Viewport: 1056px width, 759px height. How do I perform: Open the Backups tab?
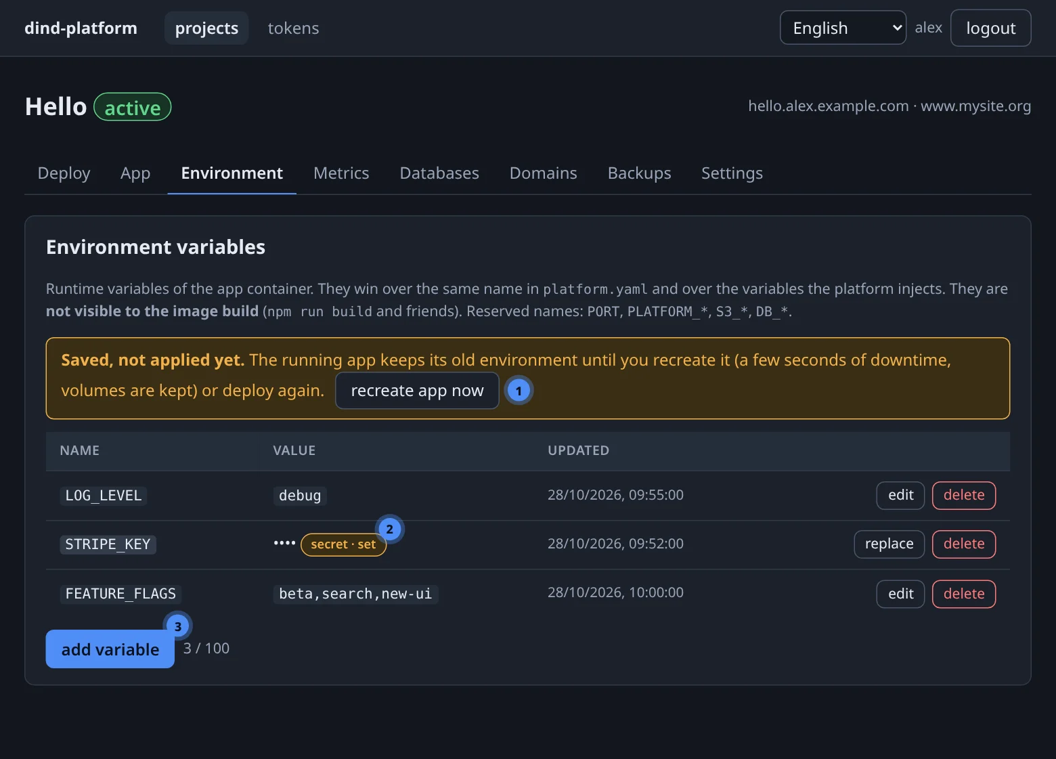click(639, 173)
